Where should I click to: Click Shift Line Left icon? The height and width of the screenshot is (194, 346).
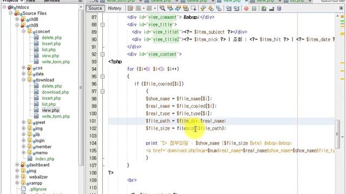[x=229, y=9]
